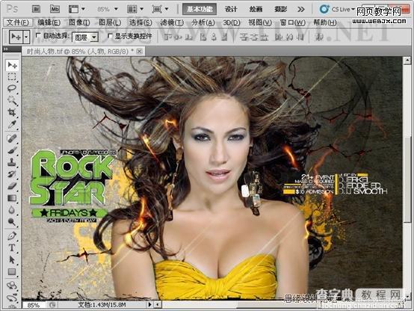Viewport: 414px width, 311px height.
Task: Select the Rectangular Marquee tool
Action: [12, 77]
